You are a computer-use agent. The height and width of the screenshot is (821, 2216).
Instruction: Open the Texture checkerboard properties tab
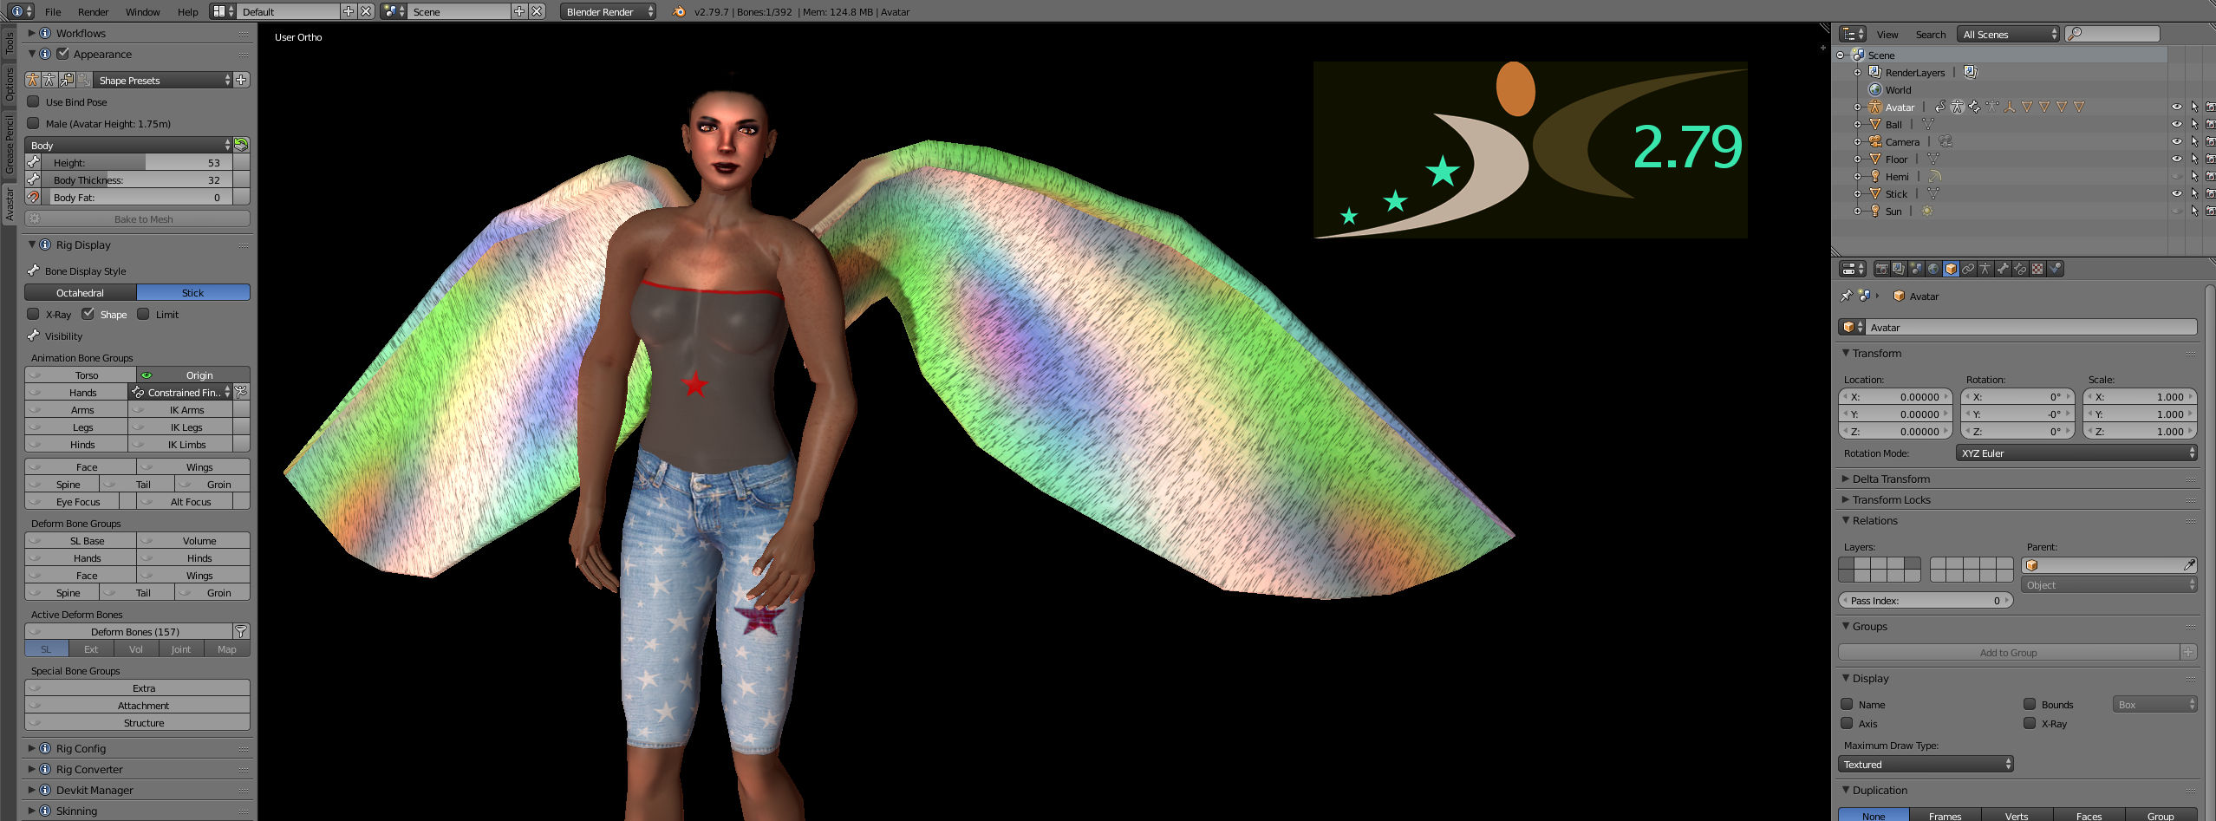coord(2037,269)
